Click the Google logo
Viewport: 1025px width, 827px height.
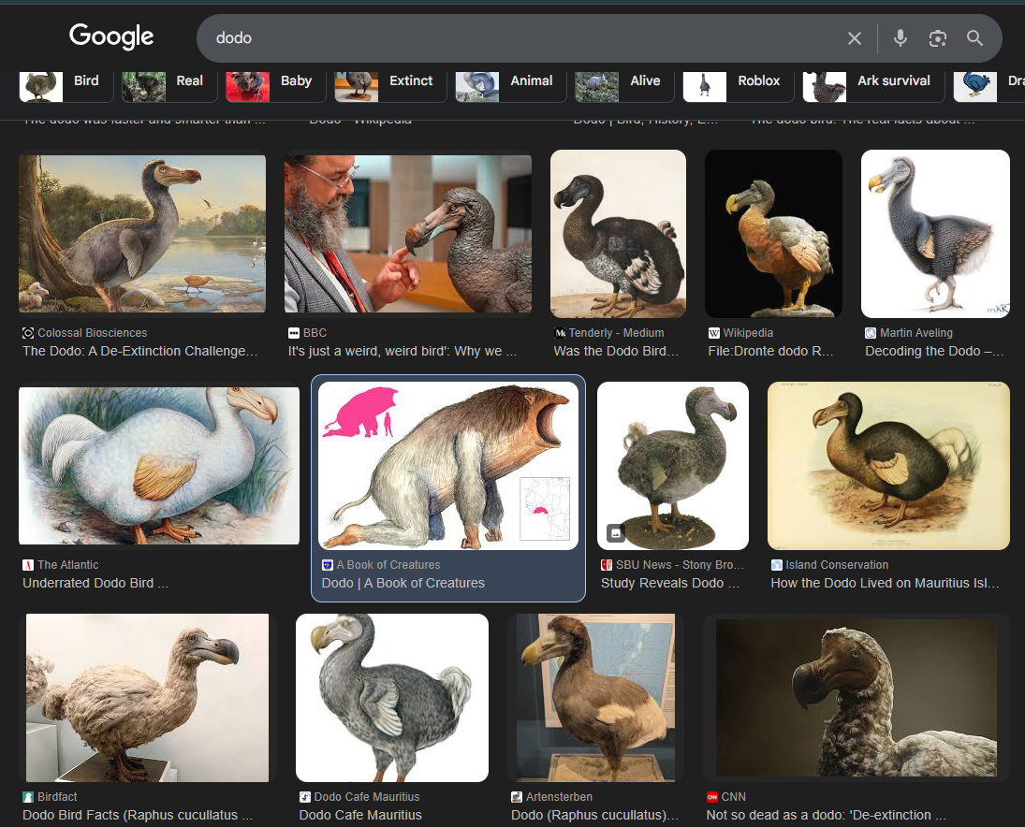pyautogui.click(x=111, y=37)
